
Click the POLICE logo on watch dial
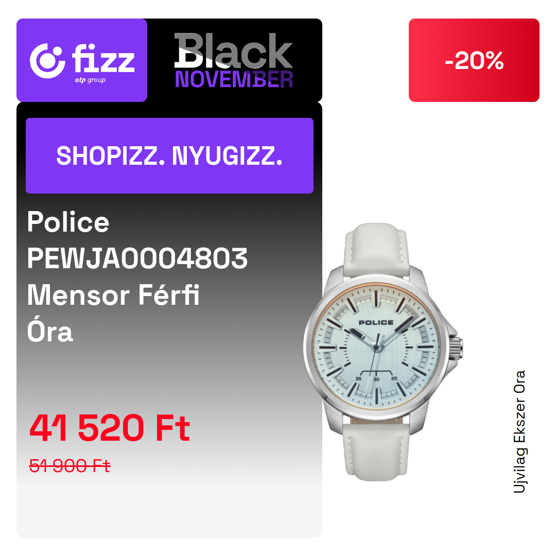pyautogui.click(x=376, y=322)
